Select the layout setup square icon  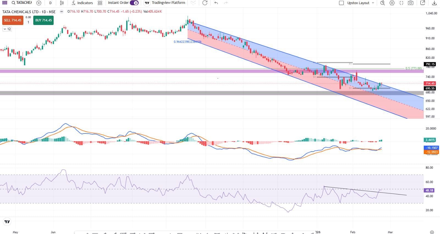tap(341, 3)
